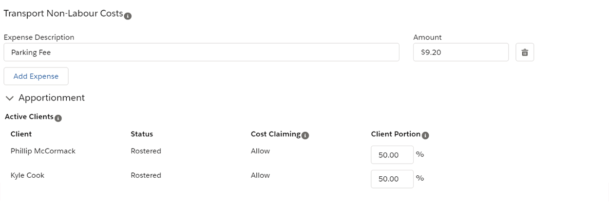The image size is (609, 202).
Task: Click the info icon beside Transport Non-Labour Costs
Action: point(128,16)
